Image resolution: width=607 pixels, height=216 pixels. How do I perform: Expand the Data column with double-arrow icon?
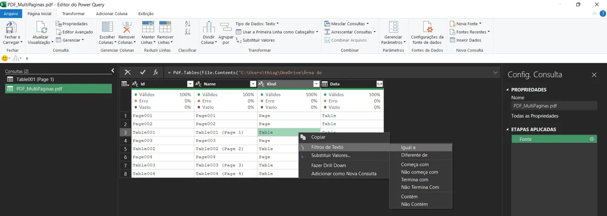[379, 84]
